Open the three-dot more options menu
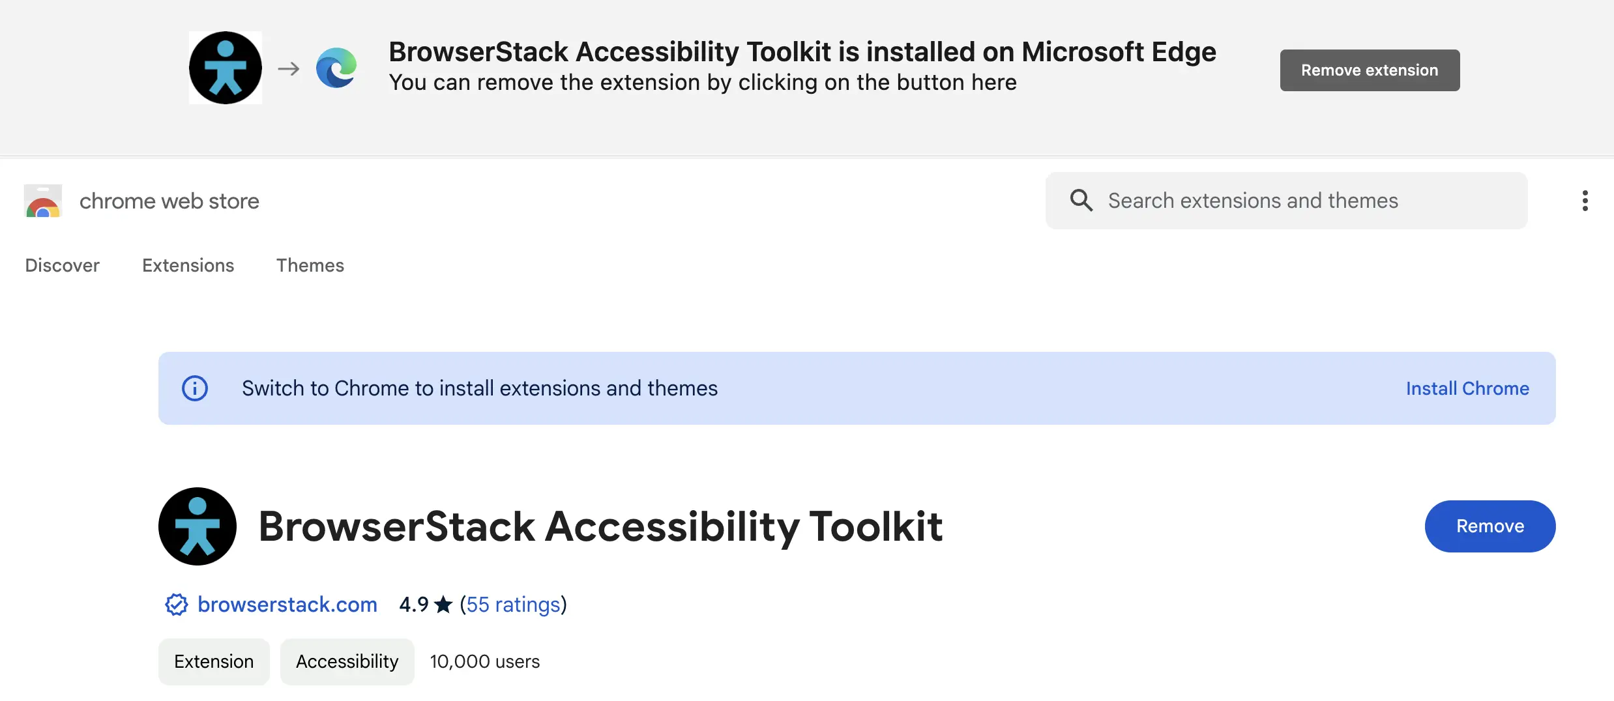 [x=1585, y=201]
